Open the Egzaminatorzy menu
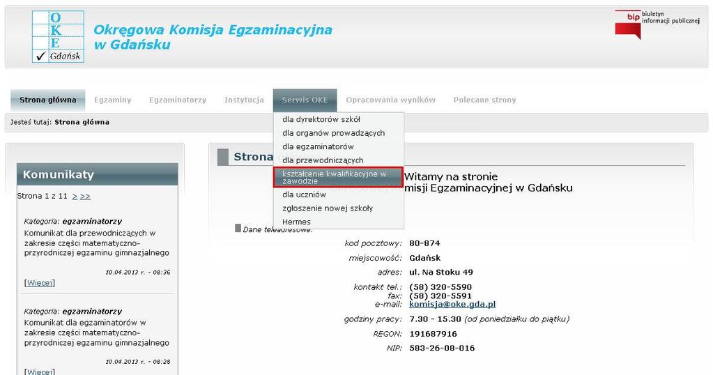Viewport: 713px width, 375px height. click(177, 100)
